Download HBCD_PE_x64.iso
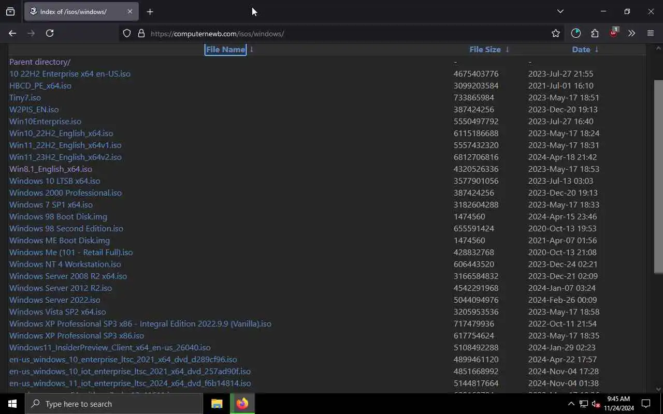 (x=40, y=86)
